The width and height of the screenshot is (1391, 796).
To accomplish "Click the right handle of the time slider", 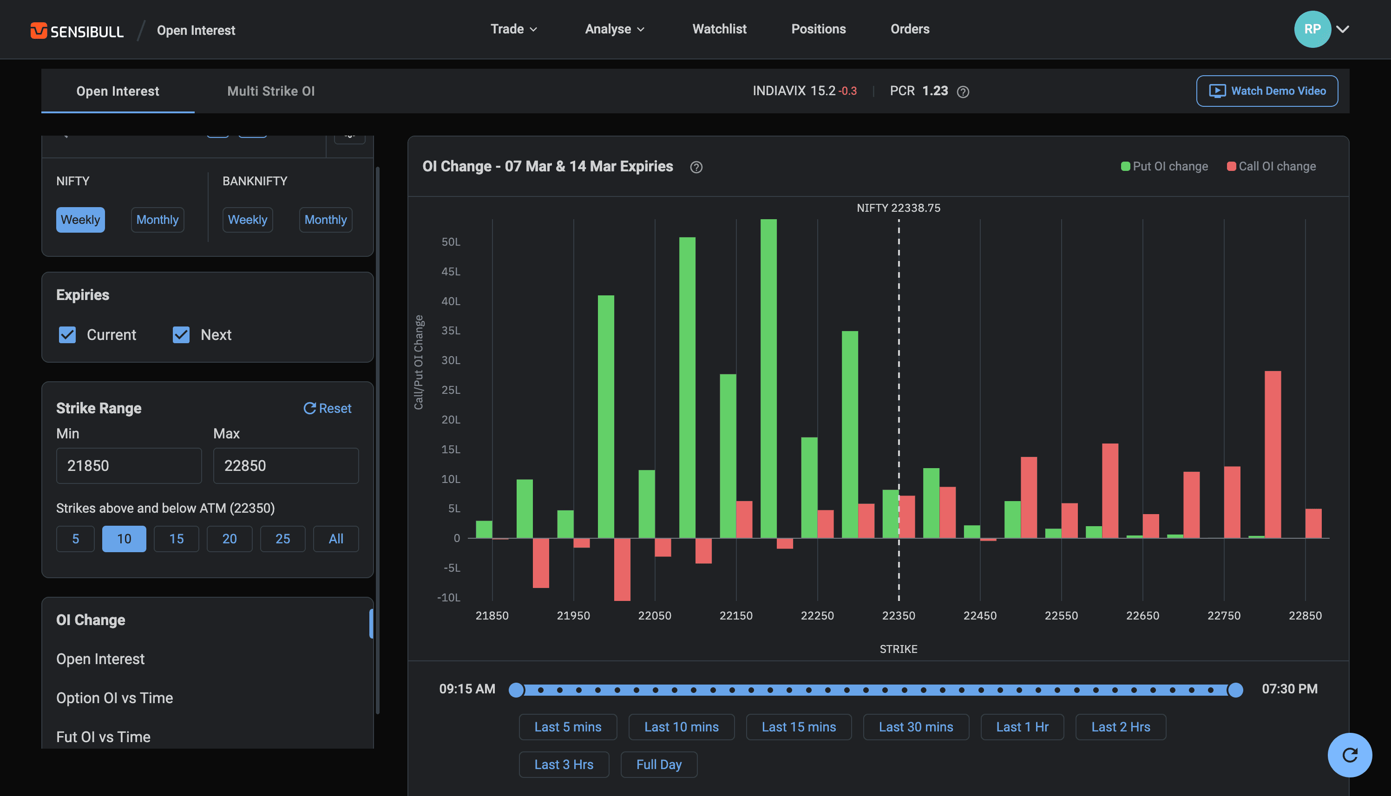I will coord(1235,690).
